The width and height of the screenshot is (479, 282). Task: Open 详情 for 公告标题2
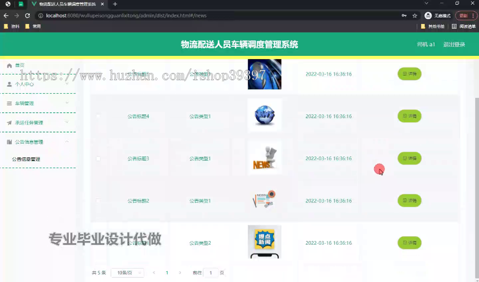click(409, 201)
